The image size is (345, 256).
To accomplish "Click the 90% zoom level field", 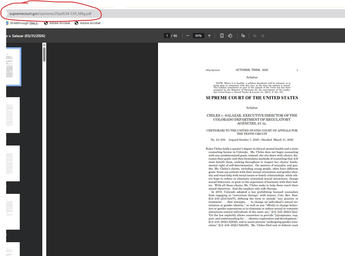I will [x=198, y=36].
